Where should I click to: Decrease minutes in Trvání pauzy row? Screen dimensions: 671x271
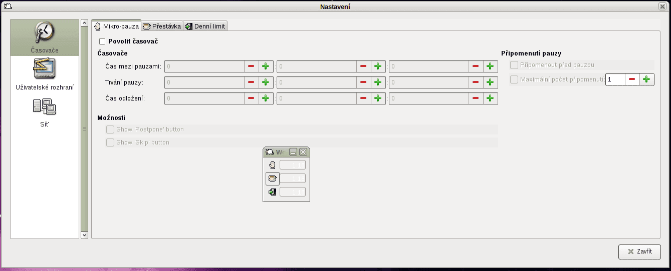[363, 82]
